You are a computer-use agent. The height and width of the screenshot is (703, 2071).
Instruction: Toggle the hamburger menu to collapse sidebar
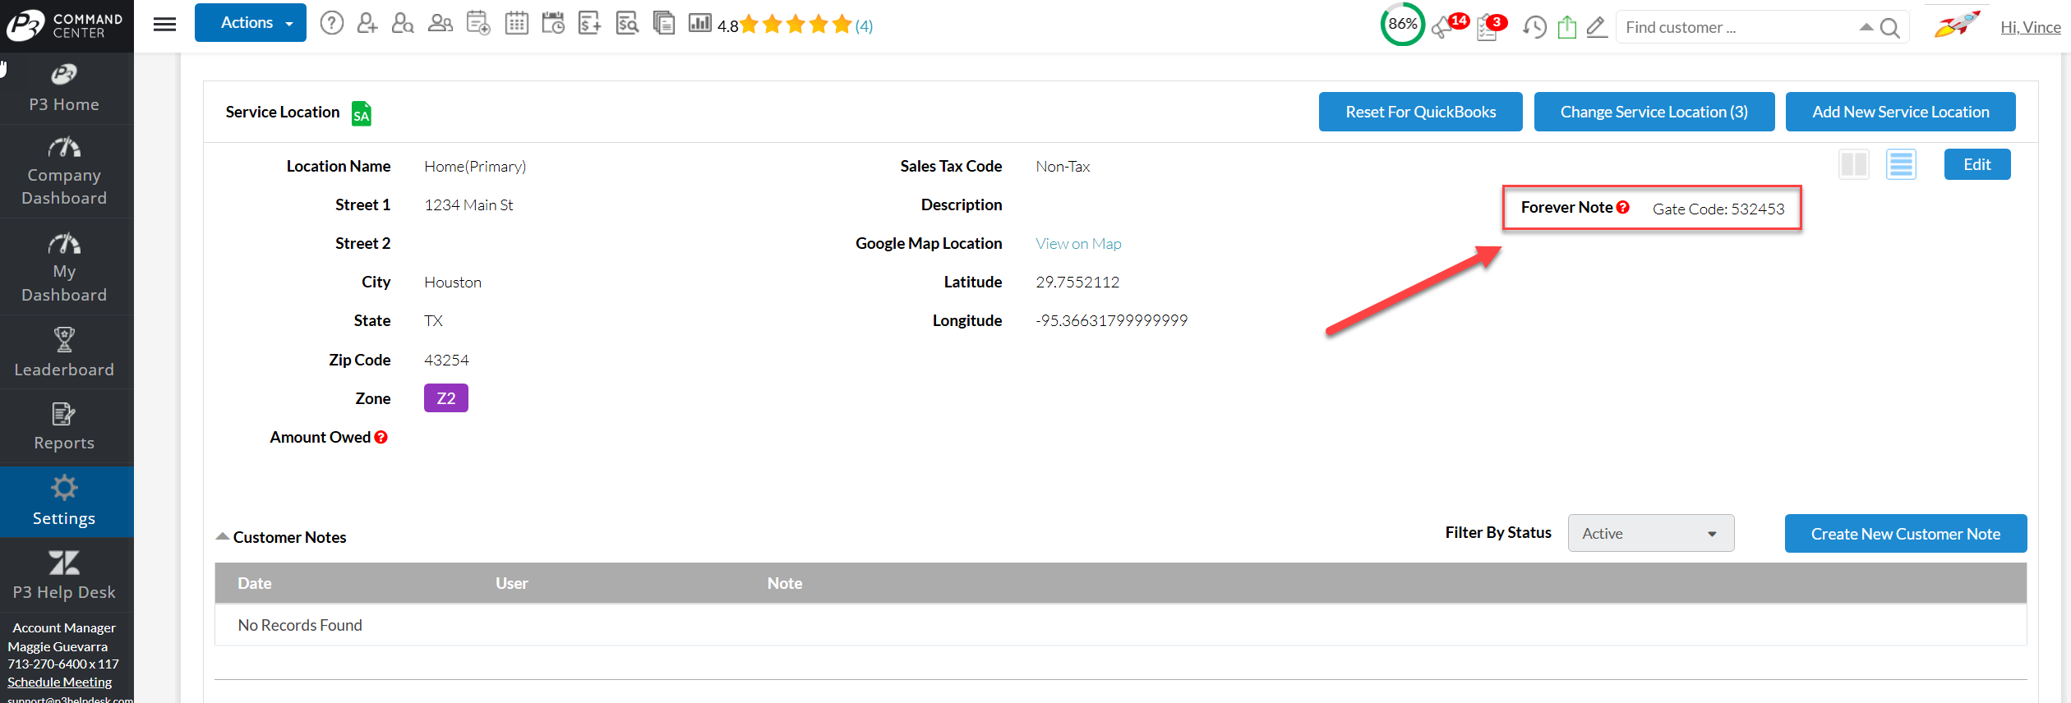165,24
